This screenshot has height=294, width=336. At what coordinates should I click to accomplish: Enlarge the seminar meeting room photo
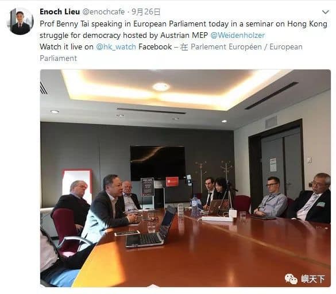[x=186, y=178]
